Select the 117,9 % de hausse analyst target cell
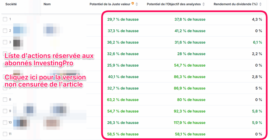This screenshot has height=140, width=269. coord(190,123)
